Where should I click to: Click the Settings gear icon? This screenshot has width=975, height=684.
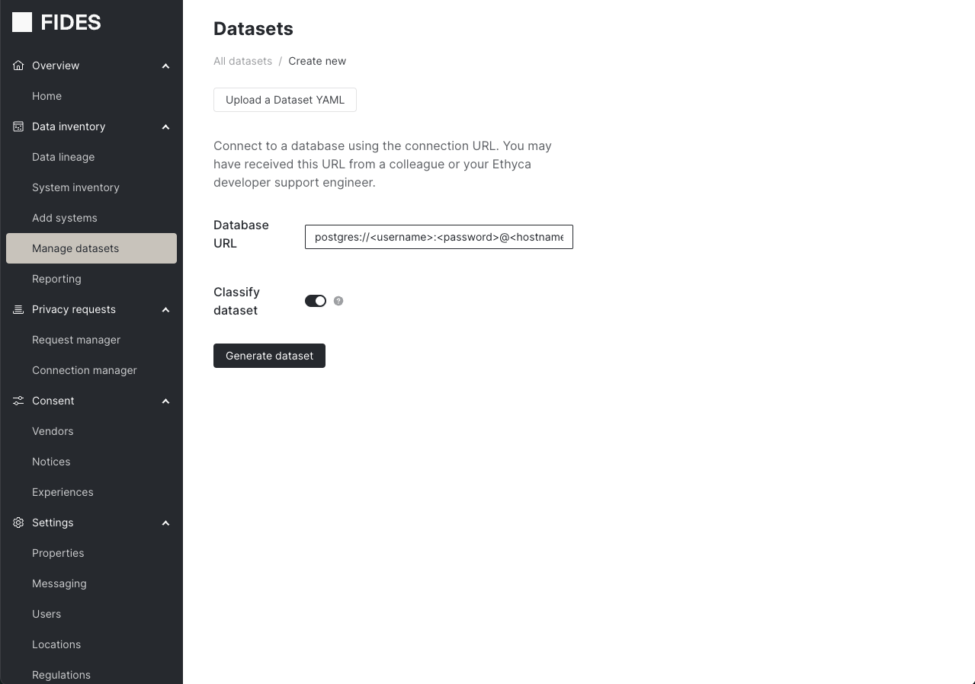pyautogui.click(x=18, y=523)
